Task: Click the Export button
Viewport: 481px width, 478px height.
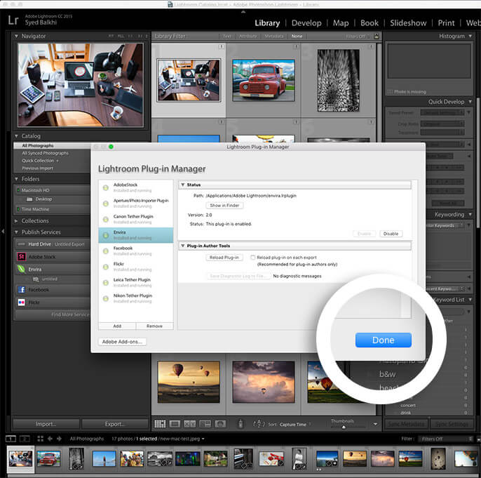Action: click(x=115, y=424)
